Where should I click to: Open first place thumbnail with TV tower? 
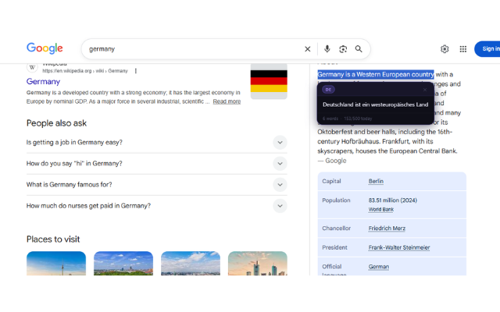click(56, 264)
